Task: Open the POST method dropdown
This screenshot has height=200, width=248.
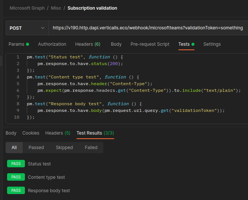Action: click(27, 28)
